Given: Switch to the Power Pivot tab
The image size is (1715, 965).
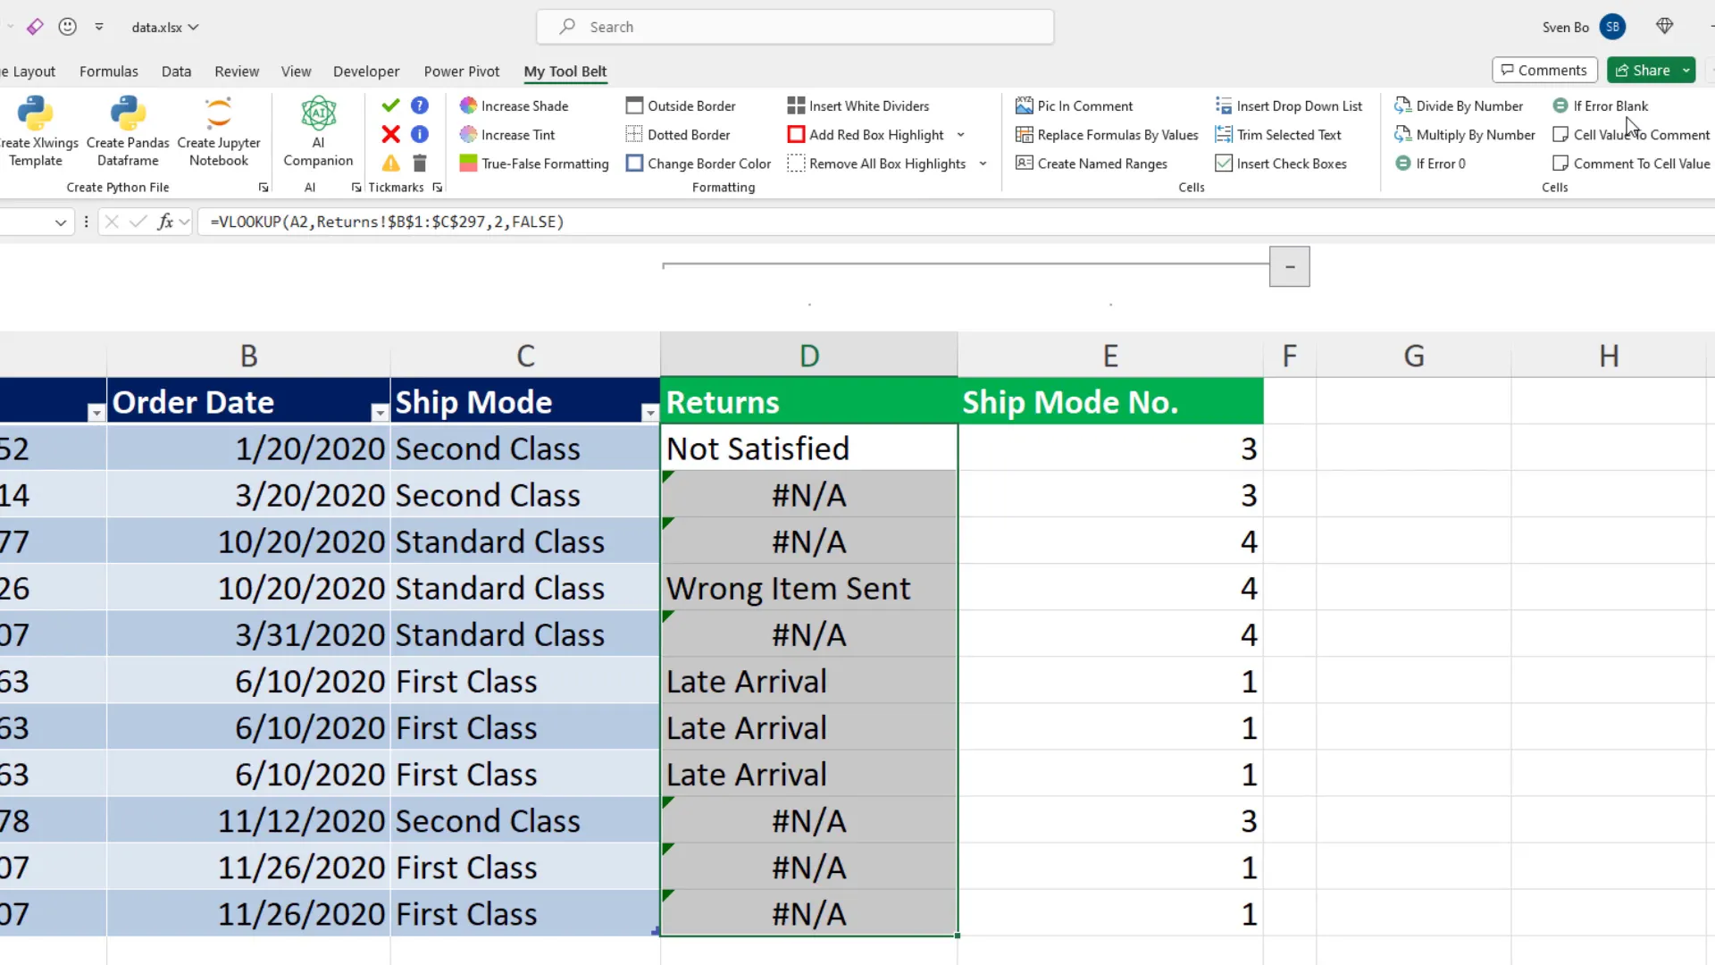Looking at the screenshot, I should (x=462, y=71).
